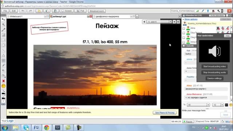Click the blue microphone icon next to presenter name
The image size is (233, 131).
tap(208, 11)
